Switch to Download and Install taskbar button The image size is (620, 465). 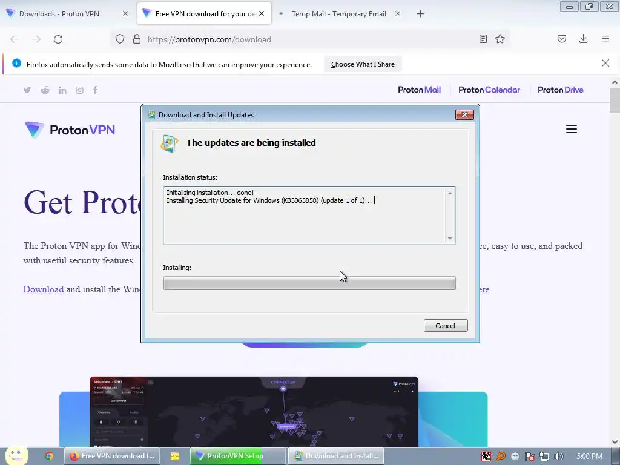pyautogui.click(x=335, y=456)
